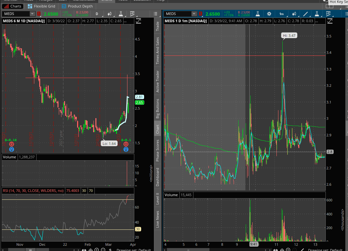
Task: Click the red earnings phone icon near March
Action: pos(126,144)
